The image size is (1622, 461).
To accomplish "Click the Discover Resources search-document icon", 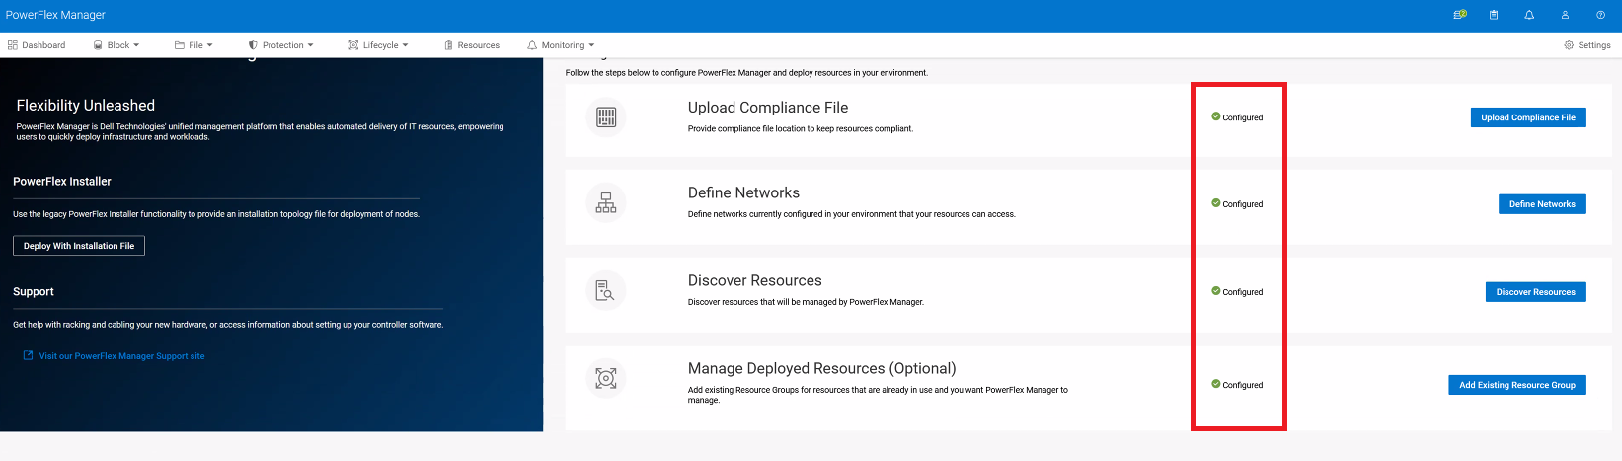I will pos(606,290).
